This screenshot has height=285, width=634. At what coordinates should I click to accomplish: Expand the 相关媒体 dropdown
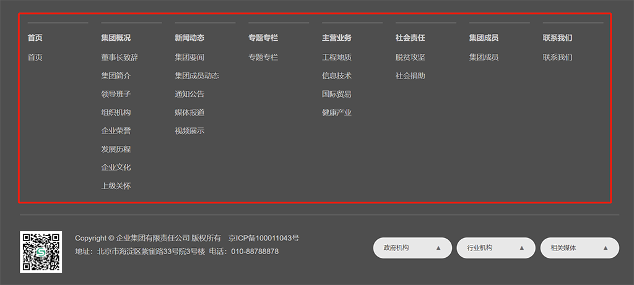[579, 248]
